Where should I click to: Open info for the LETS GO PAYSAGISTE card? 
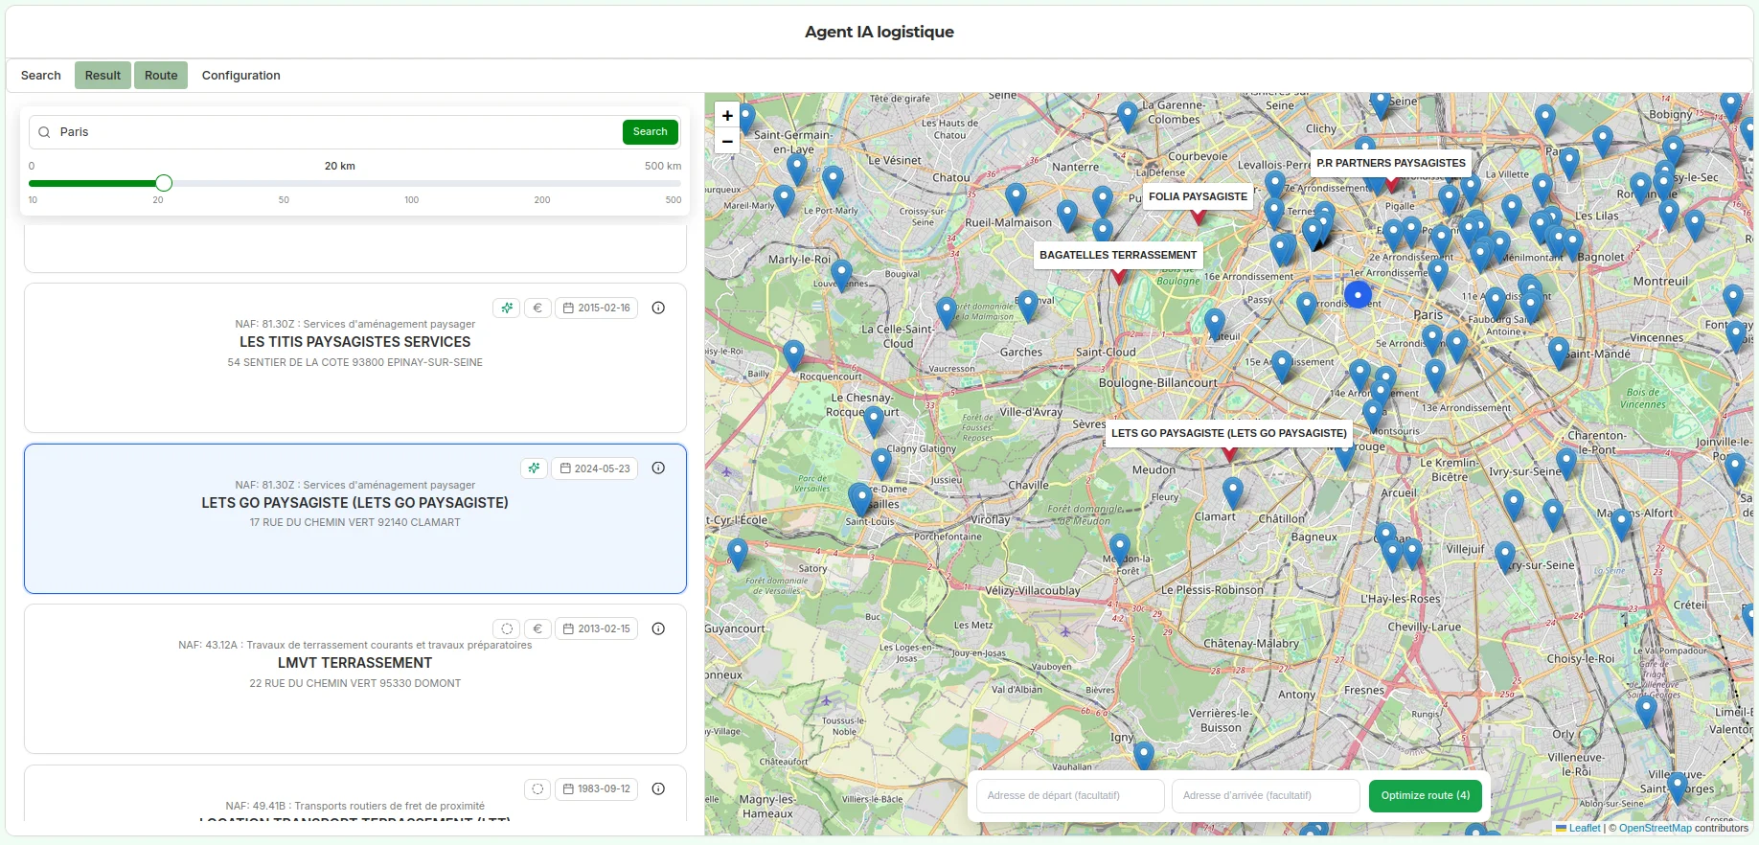[658, 468]
